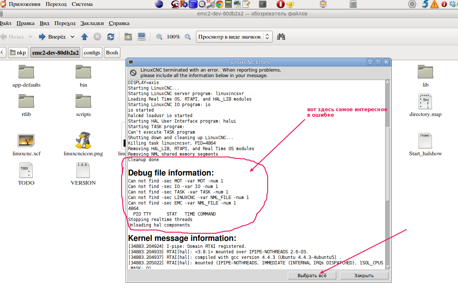Show earlier path buttons with left chevron
Image resolution: width=458 pixels, height=304 pixels.
(x=2, y=53)
